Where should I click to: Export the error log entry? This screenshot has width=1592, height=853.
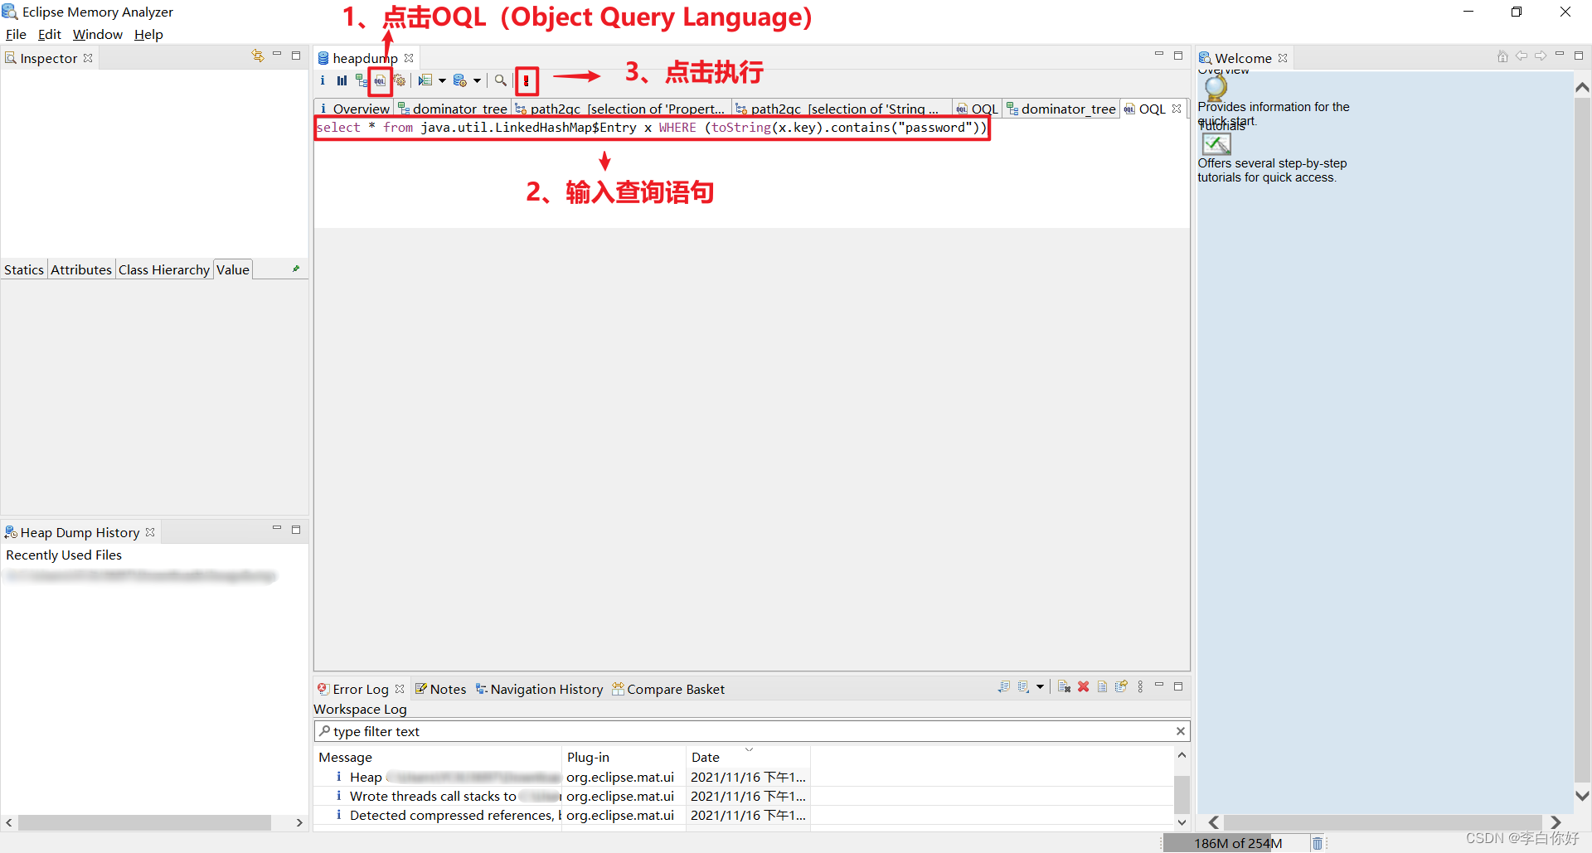coord(1122,687)
